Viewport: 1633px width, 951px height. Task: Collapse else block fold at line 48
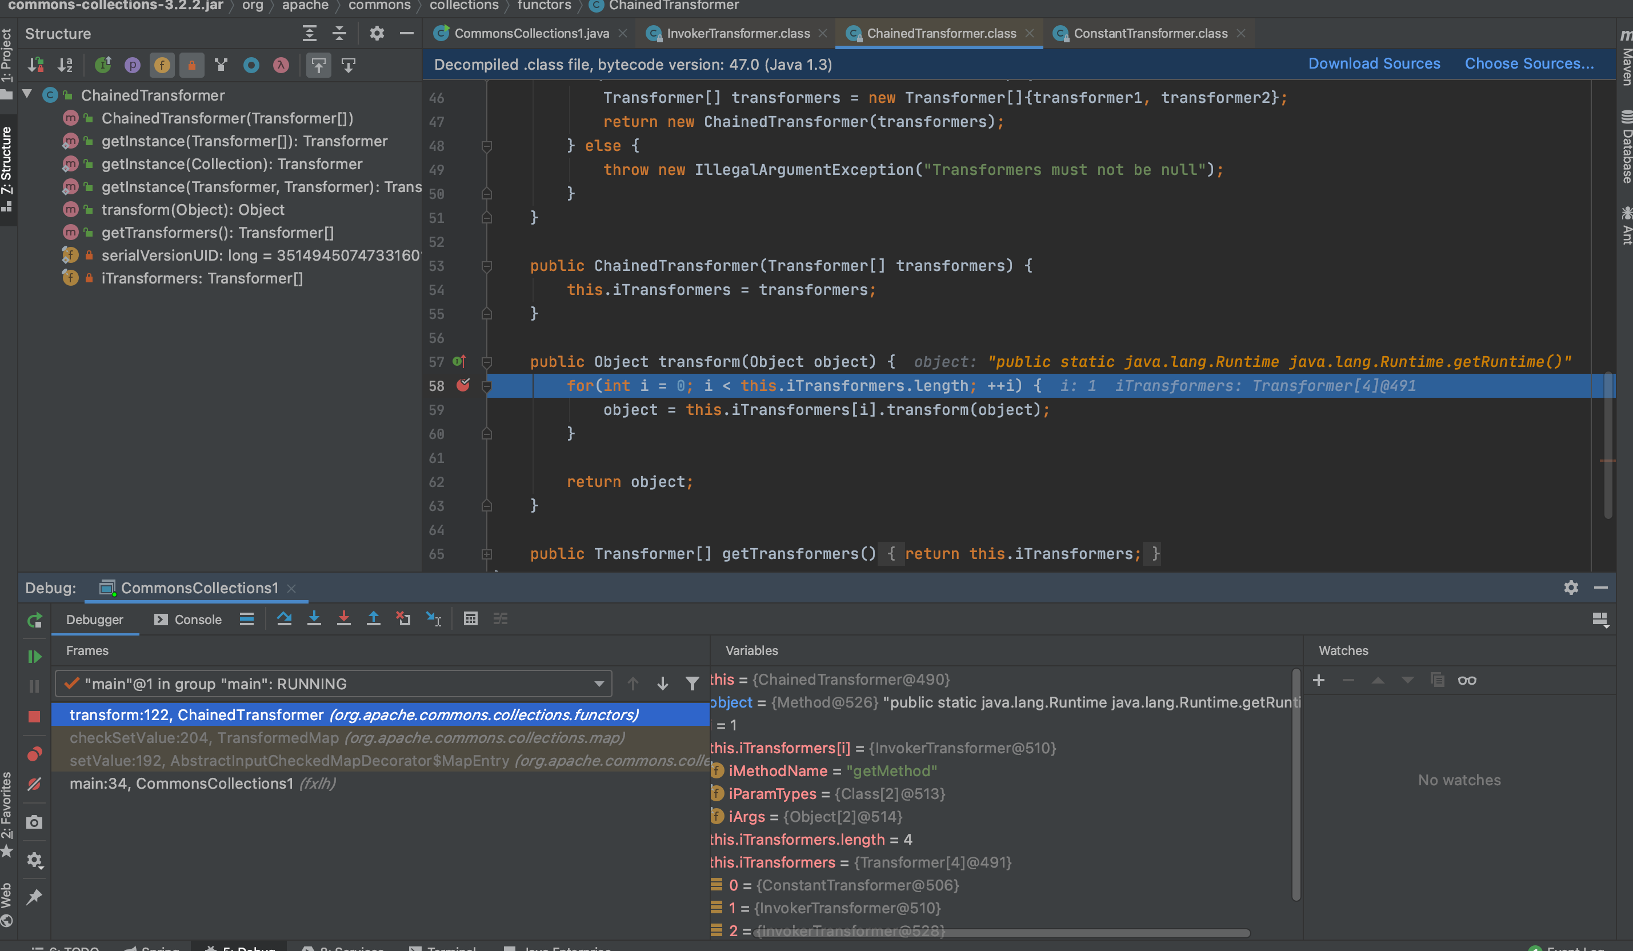pyautogui.click(x=487, y=145)
